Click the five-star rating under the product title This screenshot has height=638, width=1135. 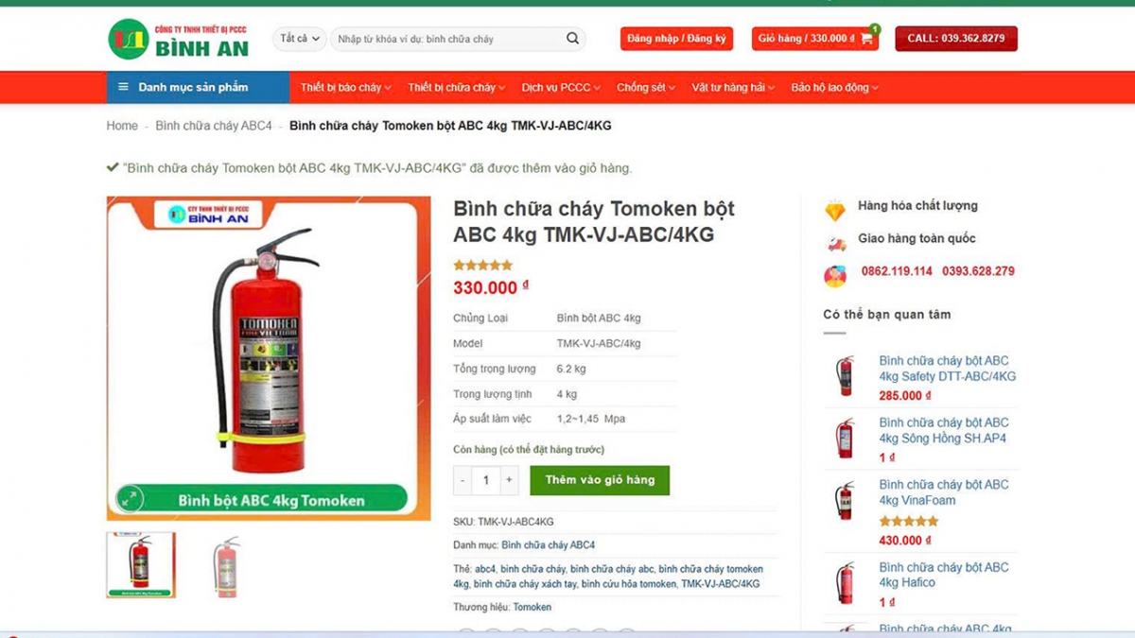point(482,266)
